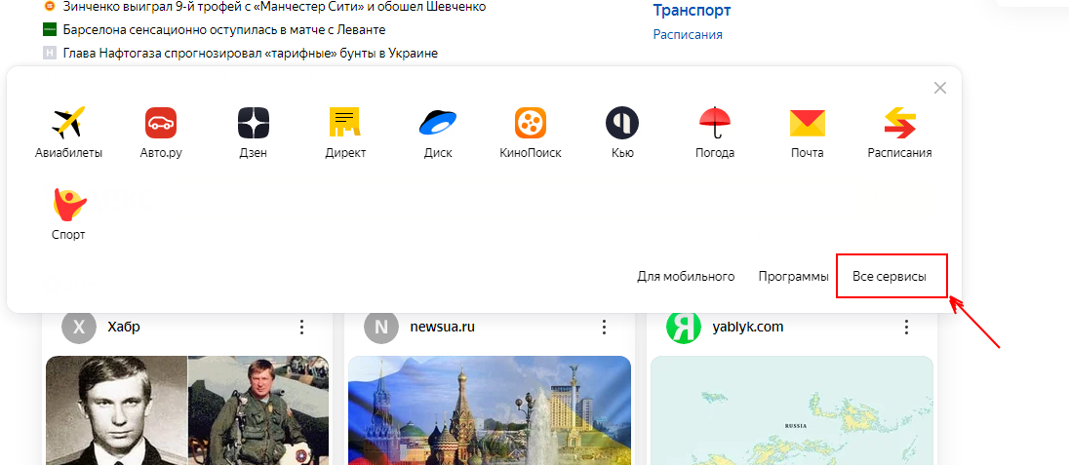Open the Спорт service icon
Viewport: 1069px width, 465px height.
point(69,206)
